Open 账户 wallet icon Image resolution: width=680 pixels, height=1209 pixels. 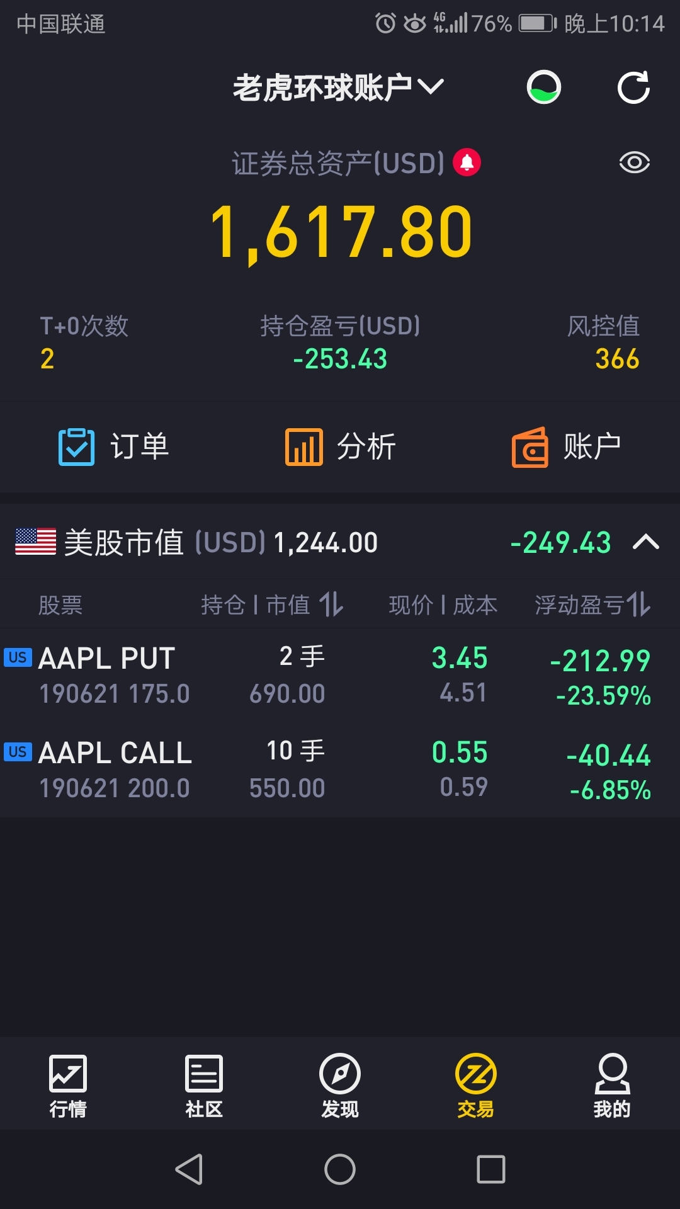click(x=567, y=446)
